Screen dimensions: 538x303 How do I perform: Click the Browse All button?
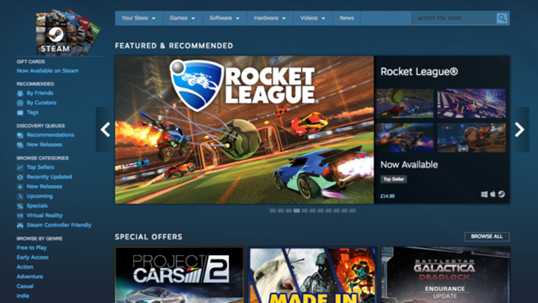tap(487, 236)
